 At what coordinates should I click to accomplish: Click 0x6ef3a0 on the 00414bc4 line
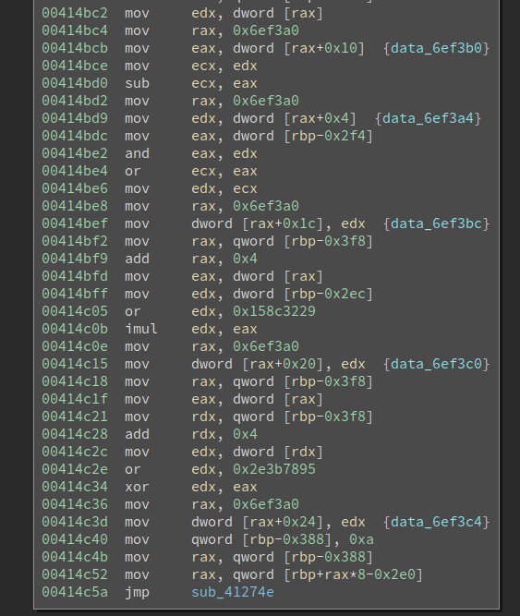[x=266, y=30]
